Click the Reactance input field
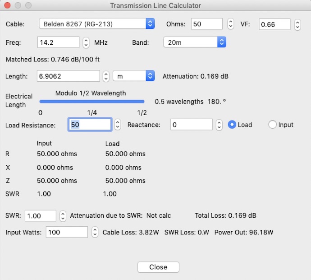The width and height of the screenshot is (311, 280). tap(191, 125)
